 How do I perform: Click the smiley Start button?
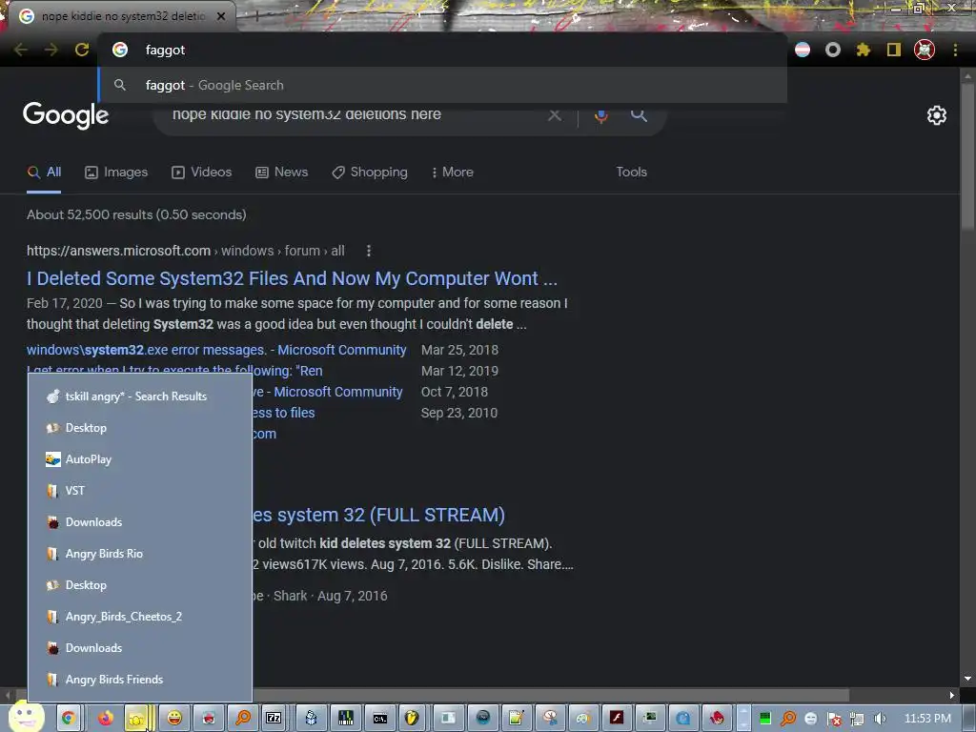click(26, 717)
